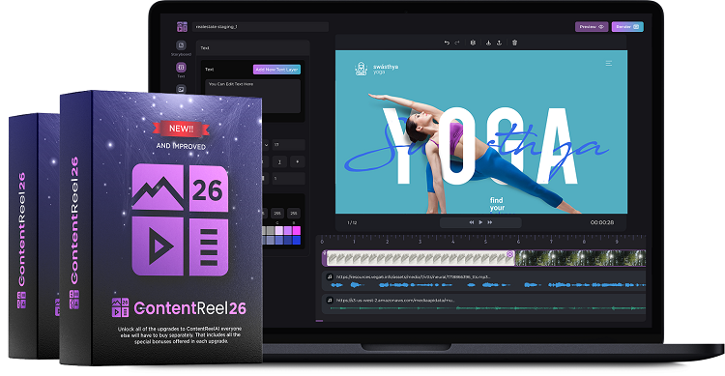Pick the pale lavender color swatch

pyautogui.click(x=279, y=230)
